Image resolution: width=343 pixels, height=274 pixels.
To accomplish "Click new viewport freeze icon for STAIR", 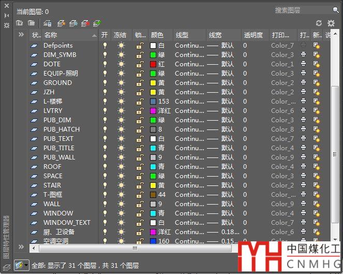I will click(316, 185).
